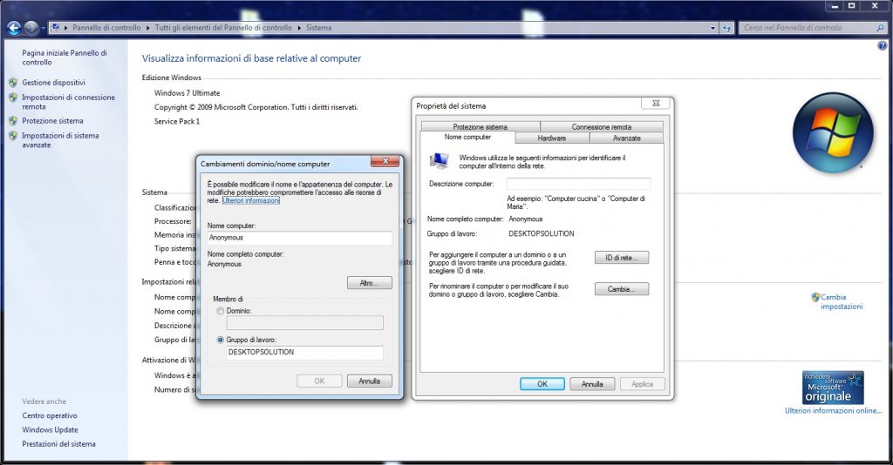Click the ID di rete button
The height and width of the screenshot is (465, 893).
coord(621,258)
